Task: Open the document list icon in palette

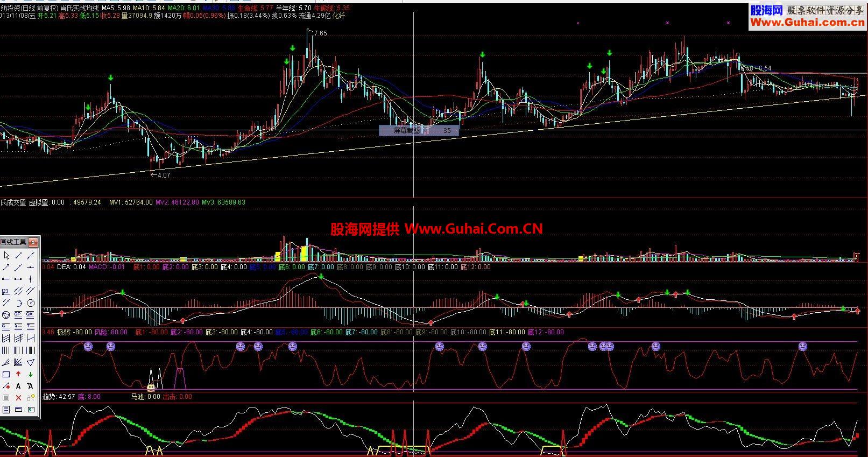Action: pyautogui.click(x=6, y=409)
